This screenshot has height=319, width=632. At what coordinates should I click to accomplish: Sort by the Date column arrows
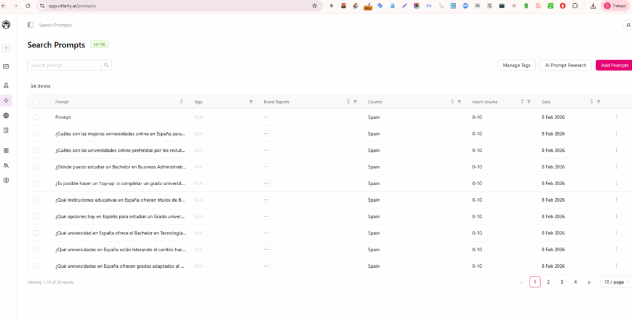591,102
